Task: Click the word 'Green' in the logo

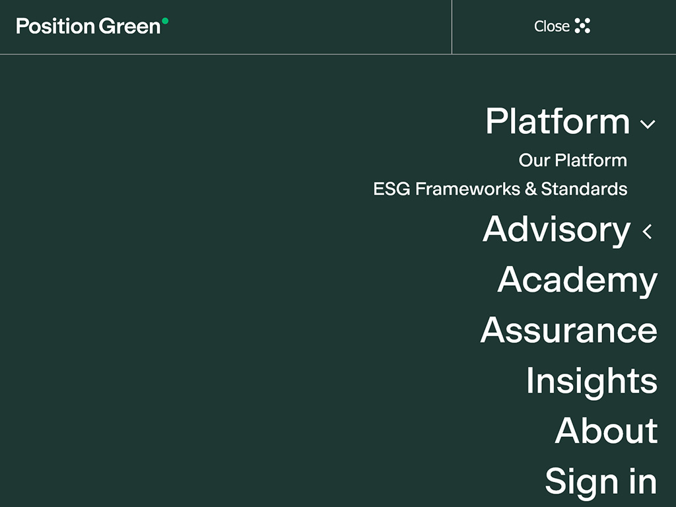Action: point(129,26)
